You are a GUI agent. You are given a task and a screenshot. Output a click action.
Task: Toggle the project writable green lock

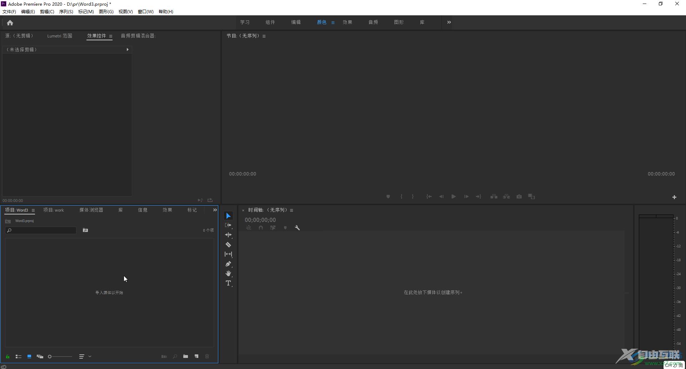pos(8,357)
